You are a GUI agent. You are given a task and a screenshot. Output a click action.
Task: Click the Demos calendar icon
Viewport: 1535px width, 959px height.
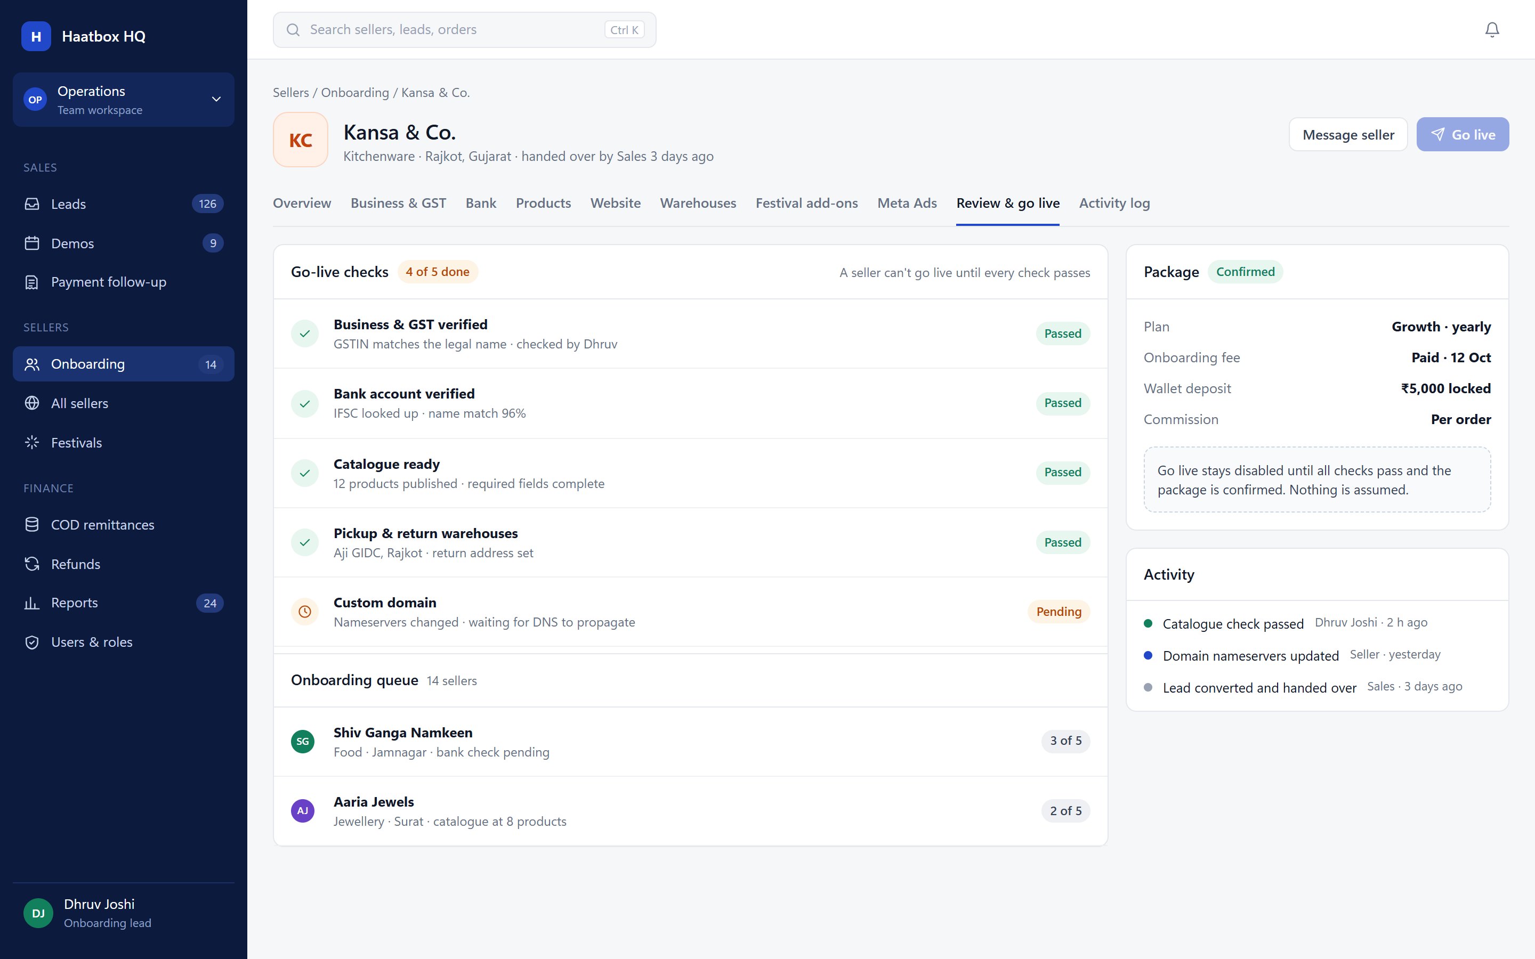(32, 243)
